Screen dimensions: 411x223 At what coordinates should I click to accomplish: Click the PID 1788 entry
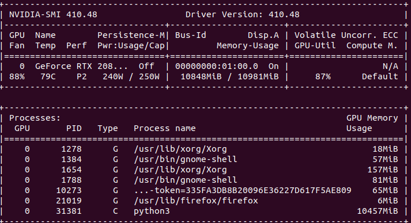[x=71, y=180]
